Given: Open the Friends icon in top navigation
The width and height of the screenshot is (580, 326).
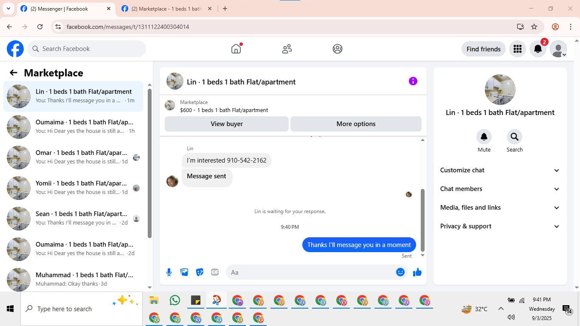Looking at the screenshot, I should tap(287, 49).
